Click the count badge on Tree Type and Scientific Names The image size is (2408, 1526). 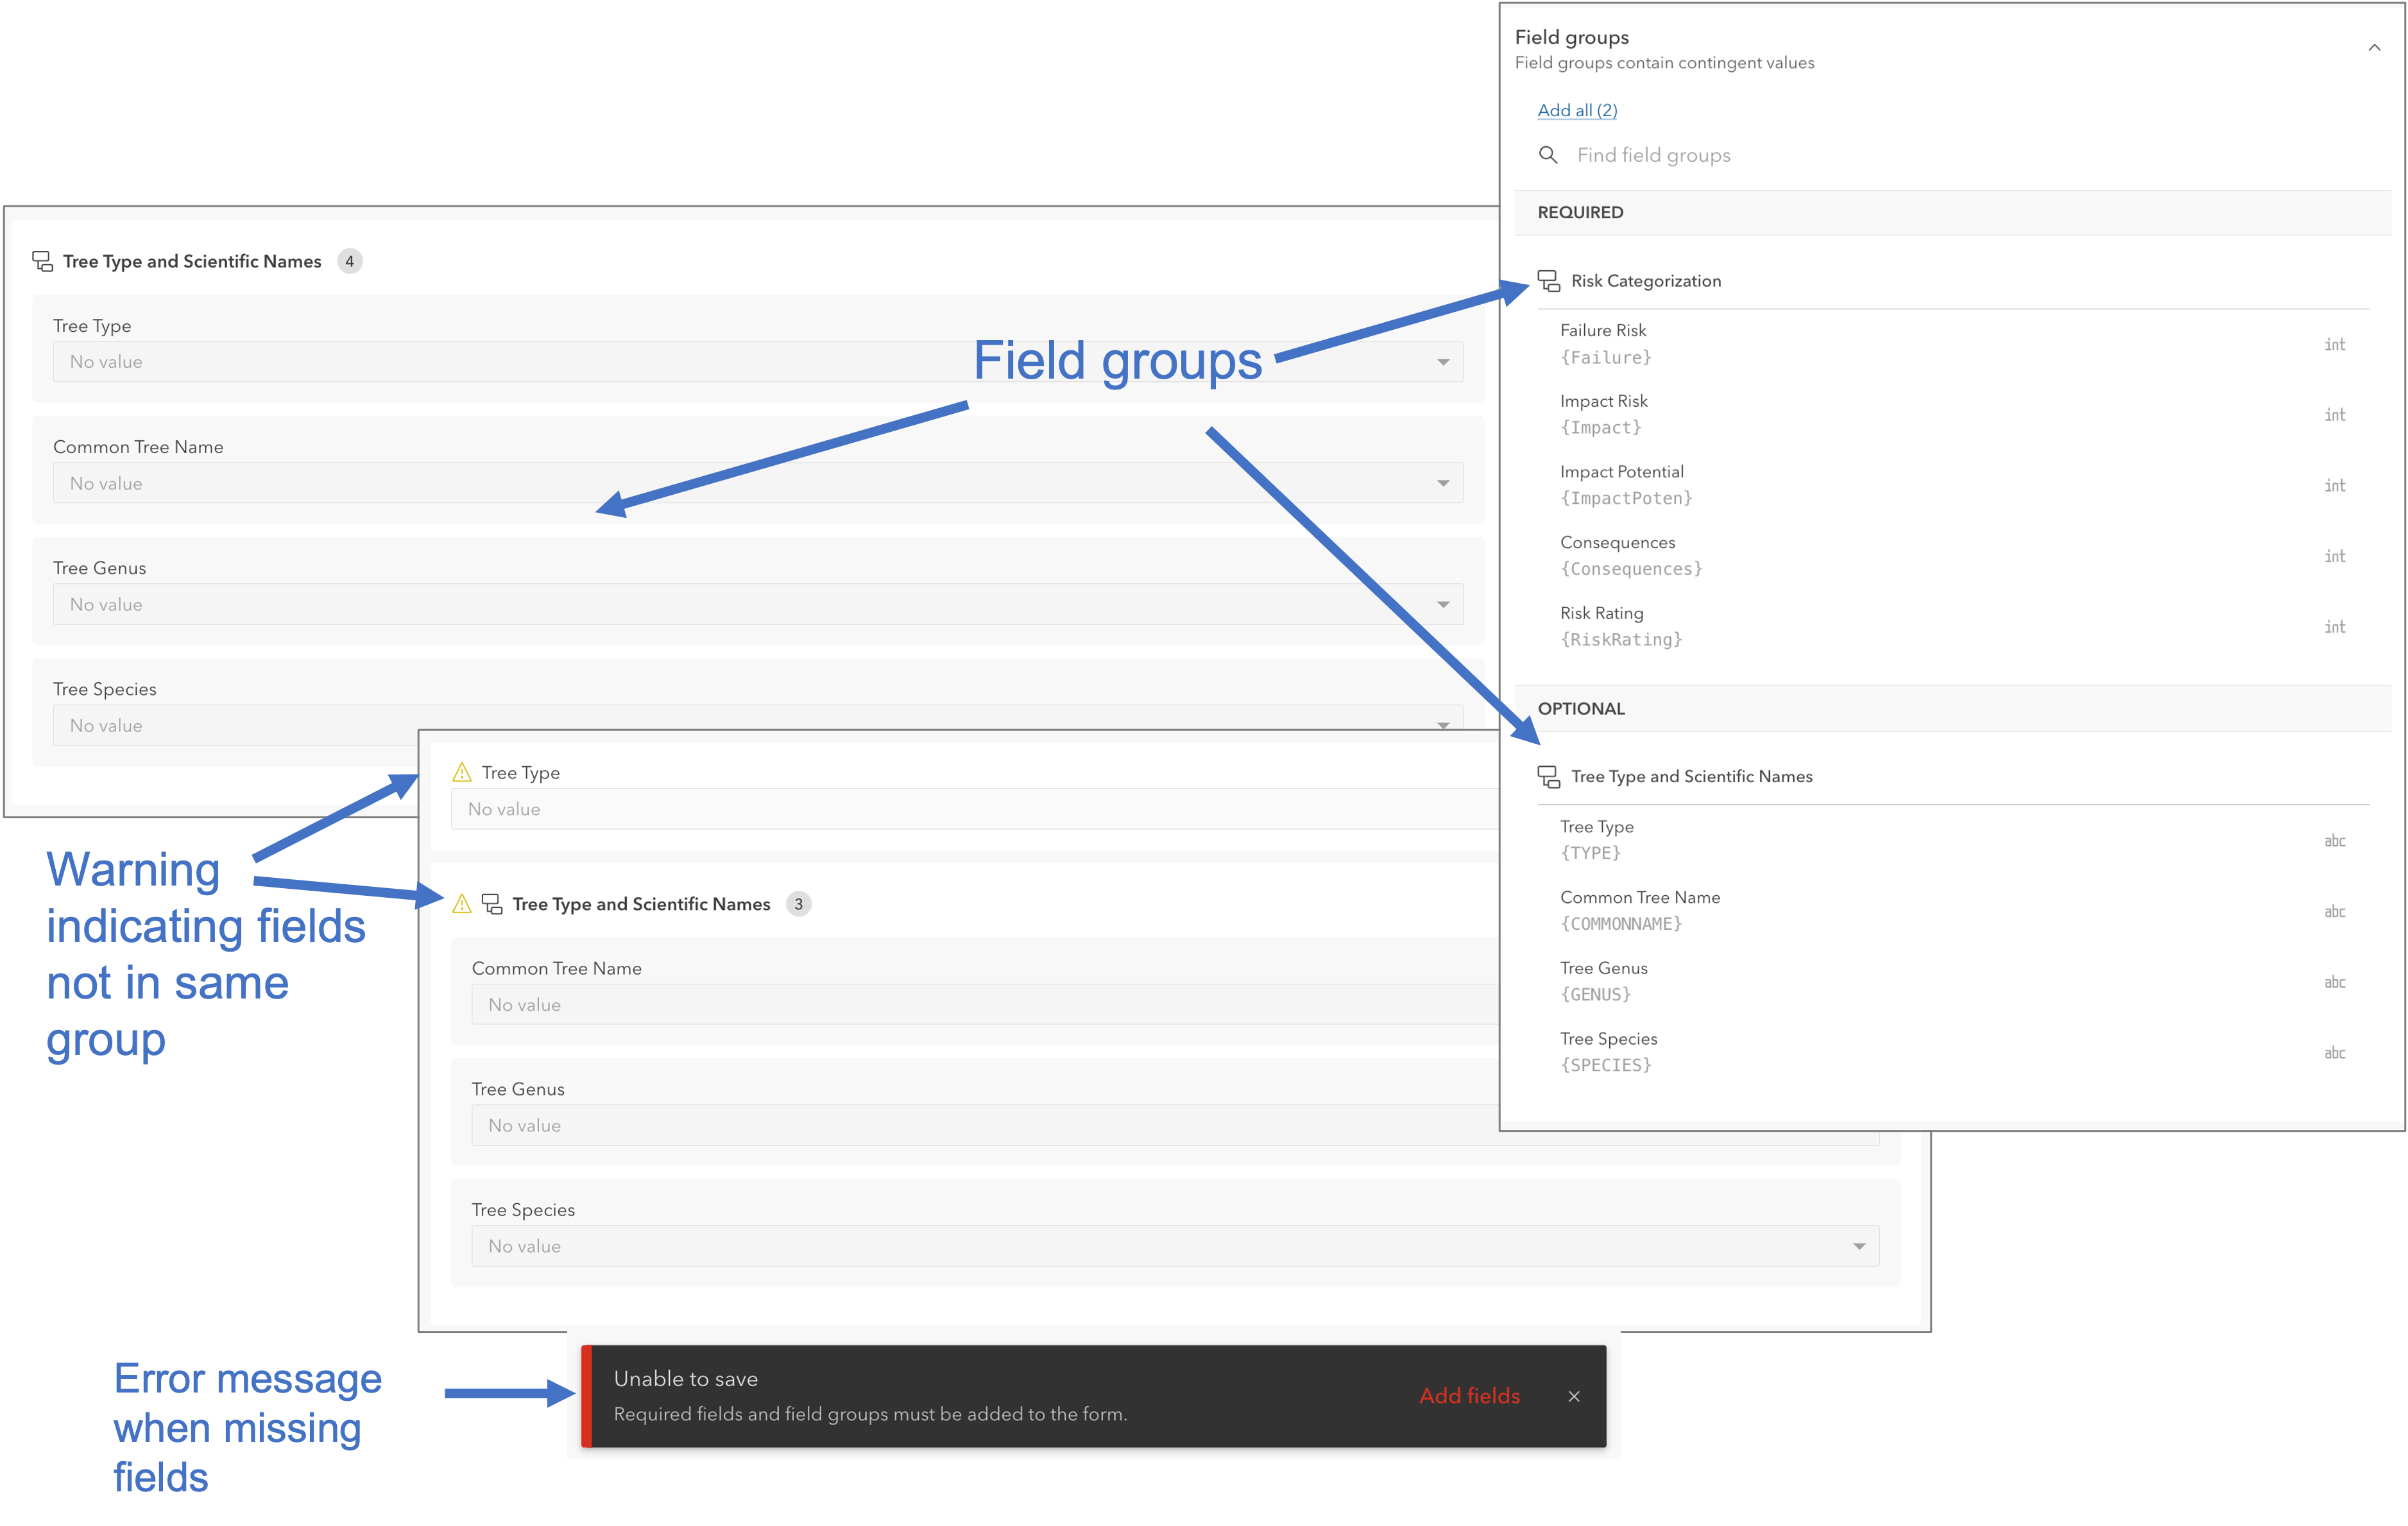tap(350, 260)
